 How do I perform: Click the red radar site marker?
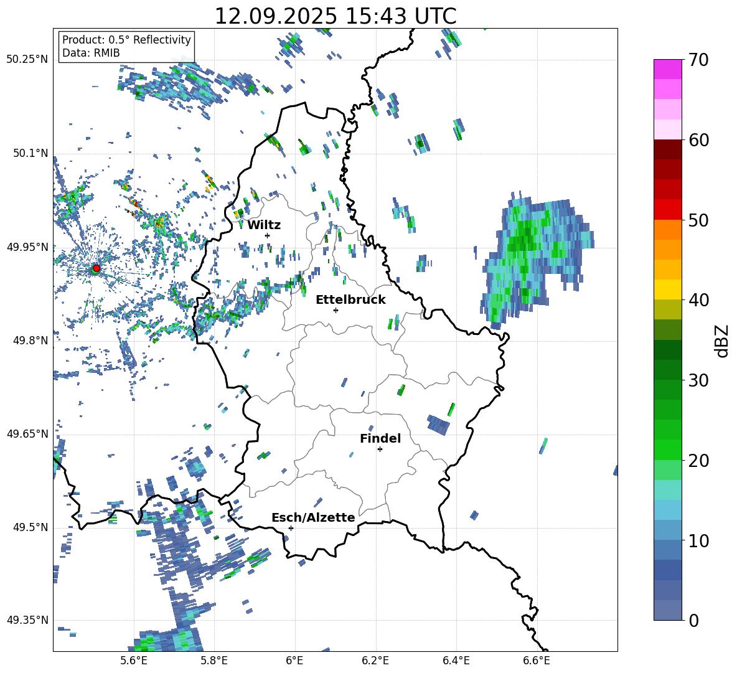click(x=96, y=268)
